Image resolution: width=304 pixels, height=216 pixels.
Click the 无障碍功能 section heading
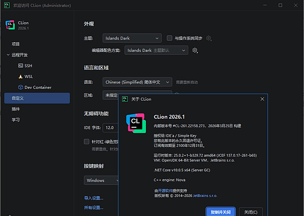click(96, 113)
